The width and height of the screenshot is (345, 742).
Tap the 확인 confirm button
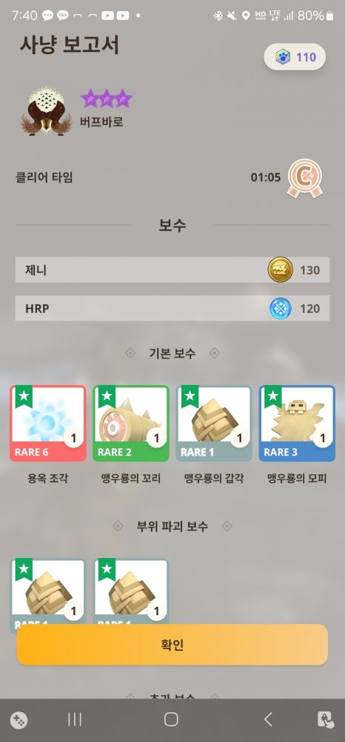172,645
